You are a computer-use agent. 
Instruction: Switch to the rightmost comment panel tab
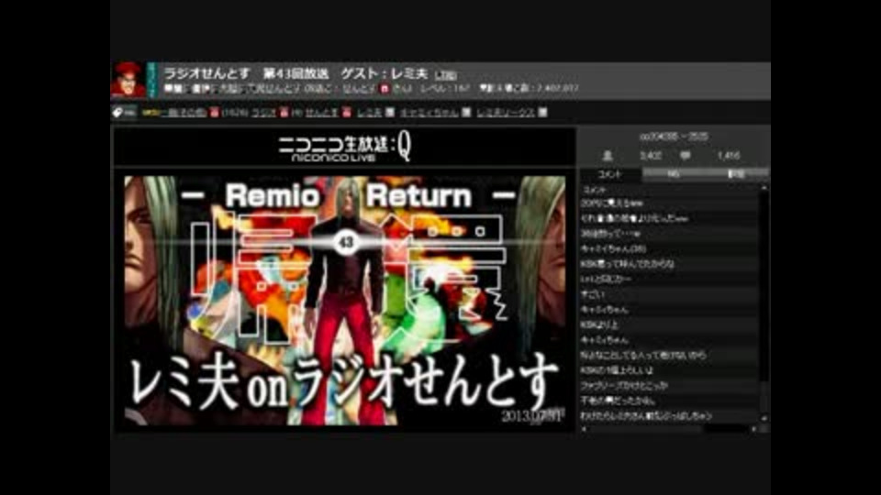(736, 174)
